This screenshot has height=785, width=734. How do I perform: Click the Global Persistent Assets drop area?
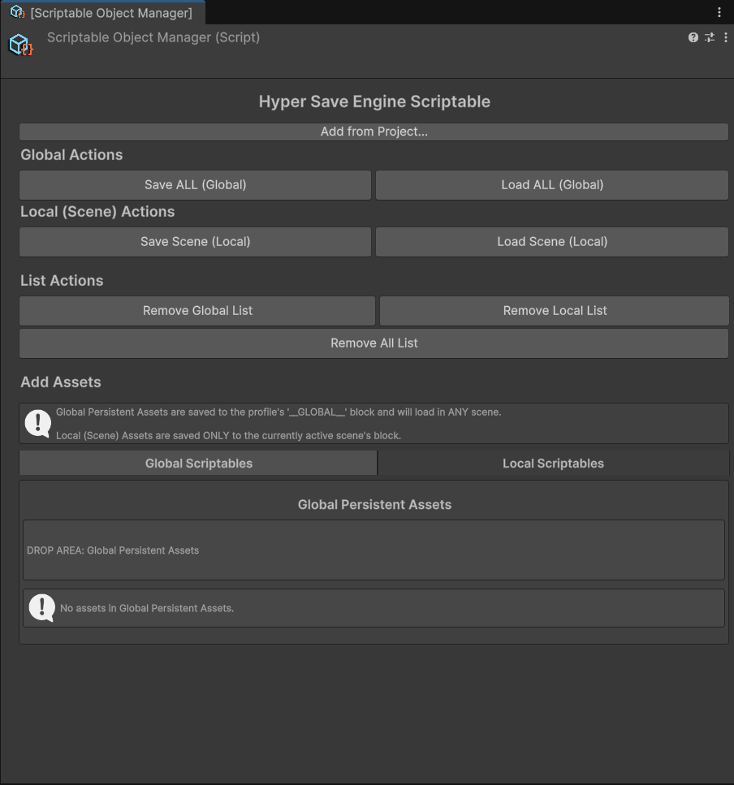point(373,550)
